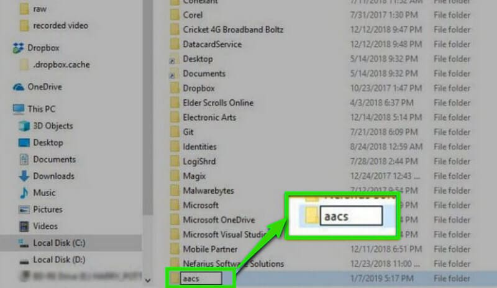The width and height of the screenshot is (497, 288).
Task: Click the date 12/12/2018 9:47 PM
Action: (x=386, y=29)
